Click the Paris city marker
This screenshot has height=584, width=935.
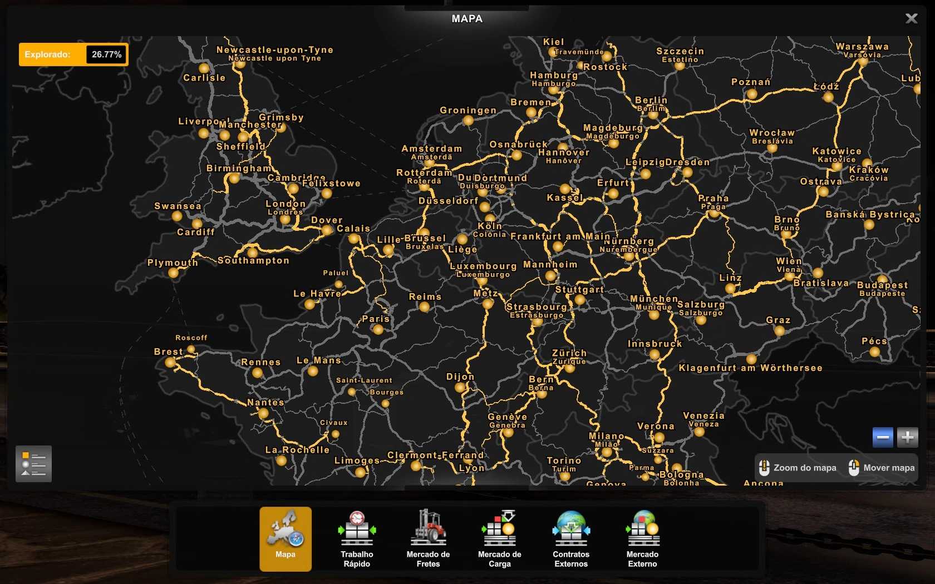coord(378,329)
